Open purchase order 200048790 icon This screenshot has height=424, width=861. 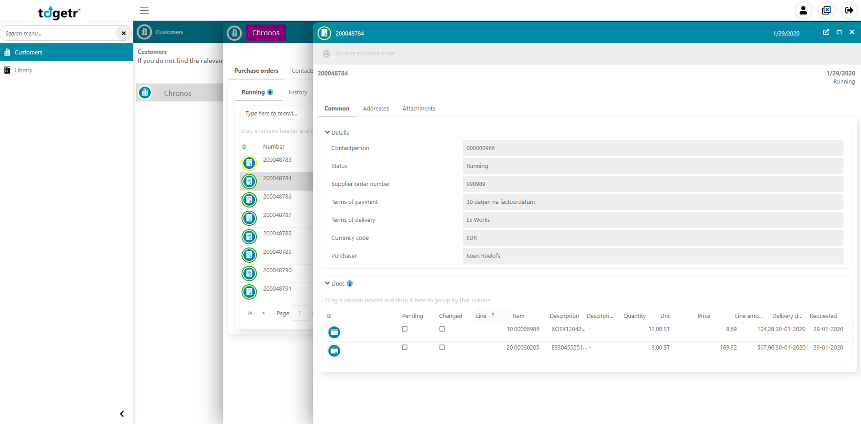(249, 273)
